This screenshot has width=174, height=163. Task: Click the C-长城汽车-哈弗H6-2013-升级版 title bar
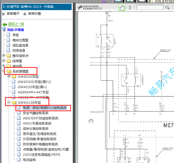coord(37,7)
